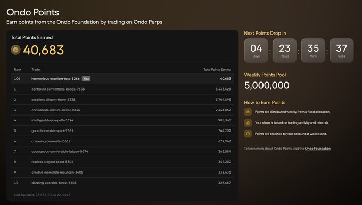This screenshot has height=205, width=362.
Task: Click the Ondo Points page title
Action: tap(33, 12)
